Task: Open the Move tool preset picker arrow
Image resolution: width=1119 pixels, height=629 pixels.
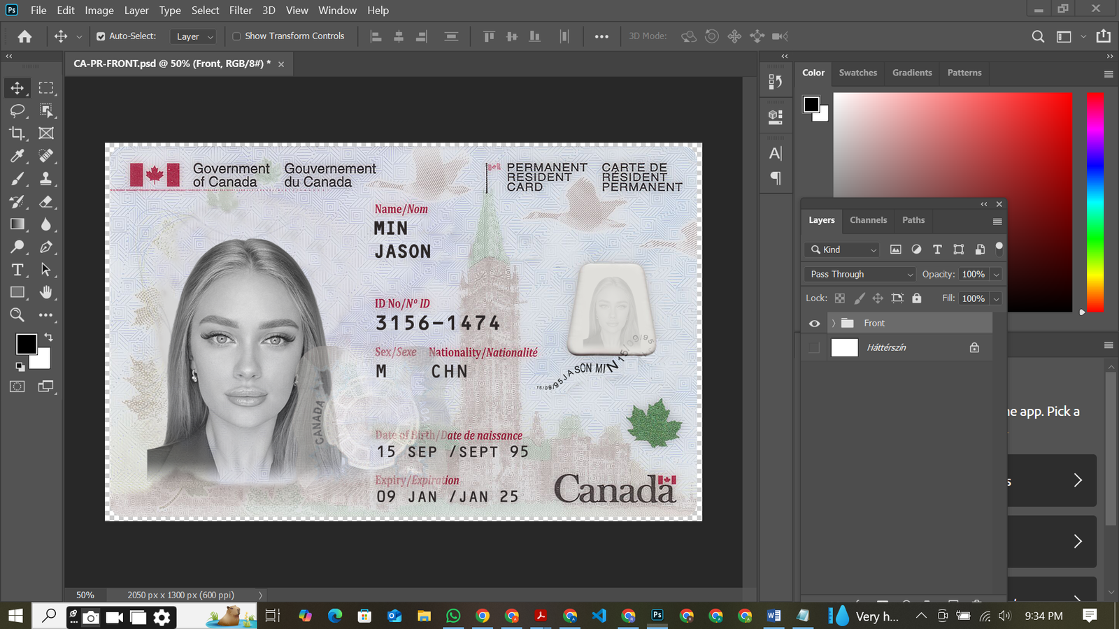Action: coord(79,36)
